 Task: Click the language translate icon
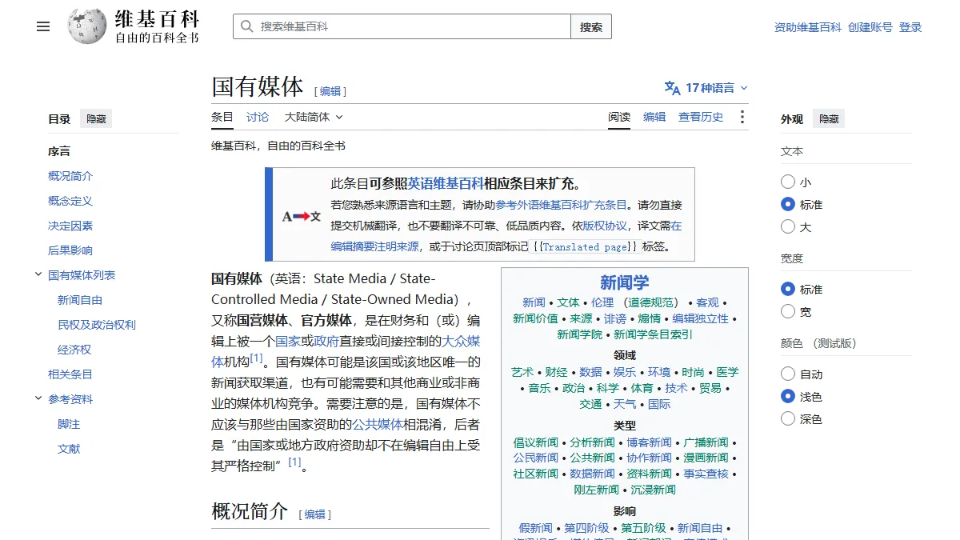672,88
